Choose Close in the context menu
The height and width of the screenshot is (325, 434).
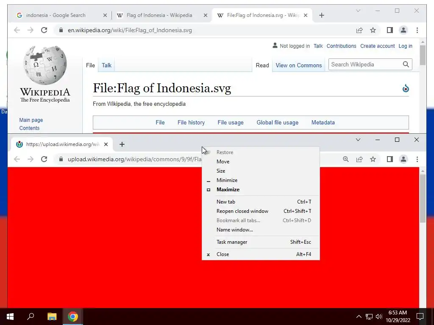pos(261,254)
